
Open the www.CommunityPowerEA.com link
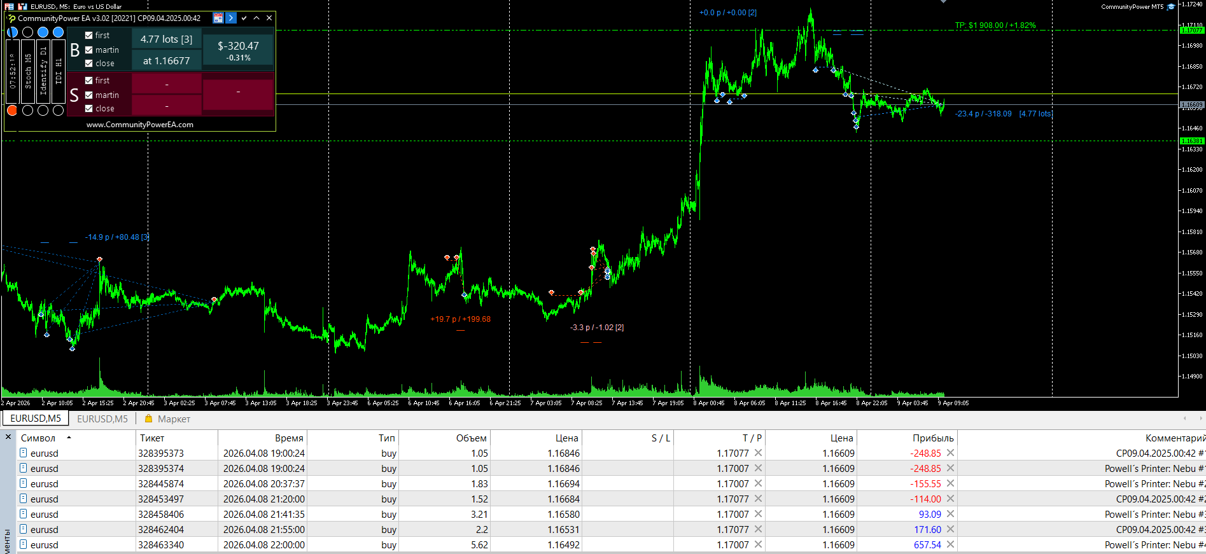pos(140,125)
